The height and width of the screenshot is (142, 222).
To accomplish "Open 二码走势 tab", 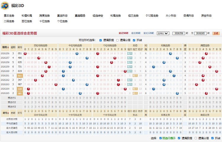I will [9, 21].
